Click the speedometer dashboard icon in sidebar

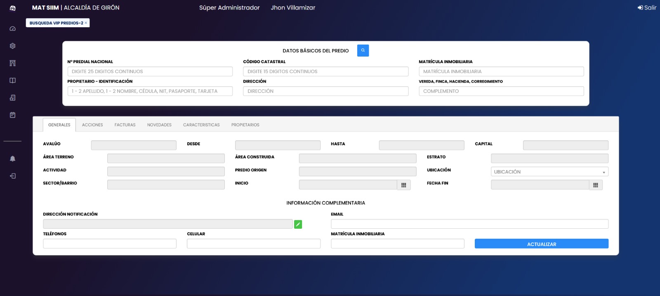[12, 29]
